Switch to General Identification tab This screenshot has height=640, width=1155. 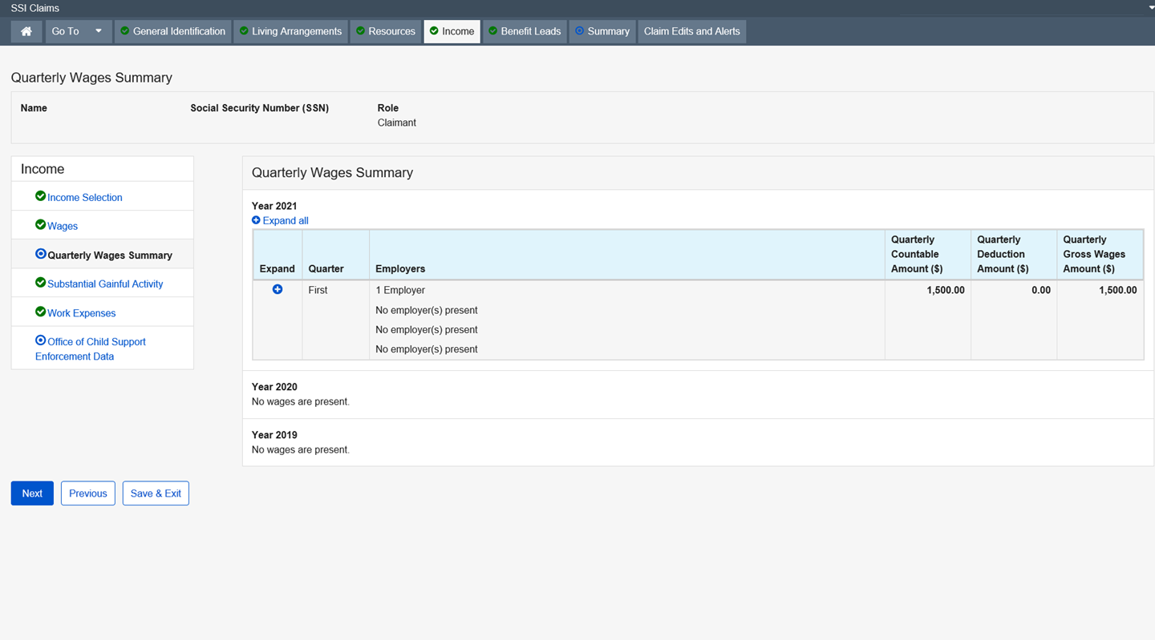pyautogui.click(x=172, y=31)
